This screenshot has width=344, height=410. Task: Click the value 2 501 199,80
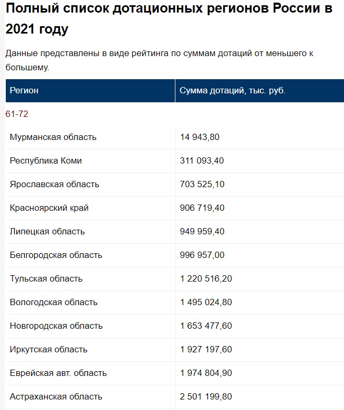point(206,397)
